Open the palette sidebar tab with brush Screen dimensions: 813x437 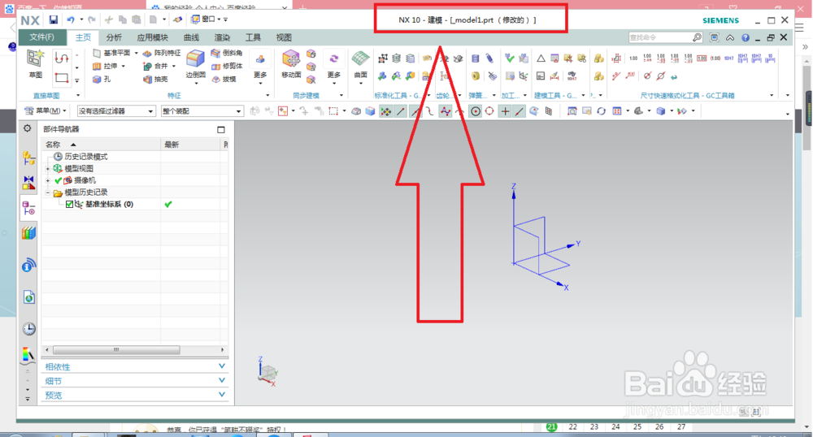(28, 355)
